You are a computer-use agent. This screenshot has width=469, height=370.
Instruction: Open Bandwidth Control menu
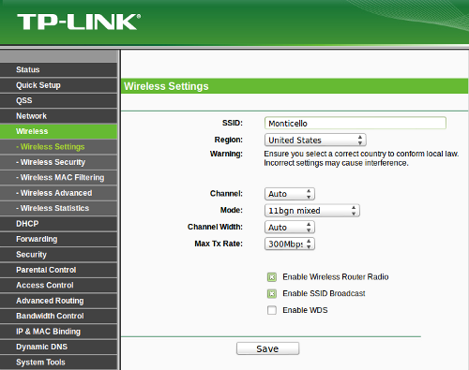(59, 316)
